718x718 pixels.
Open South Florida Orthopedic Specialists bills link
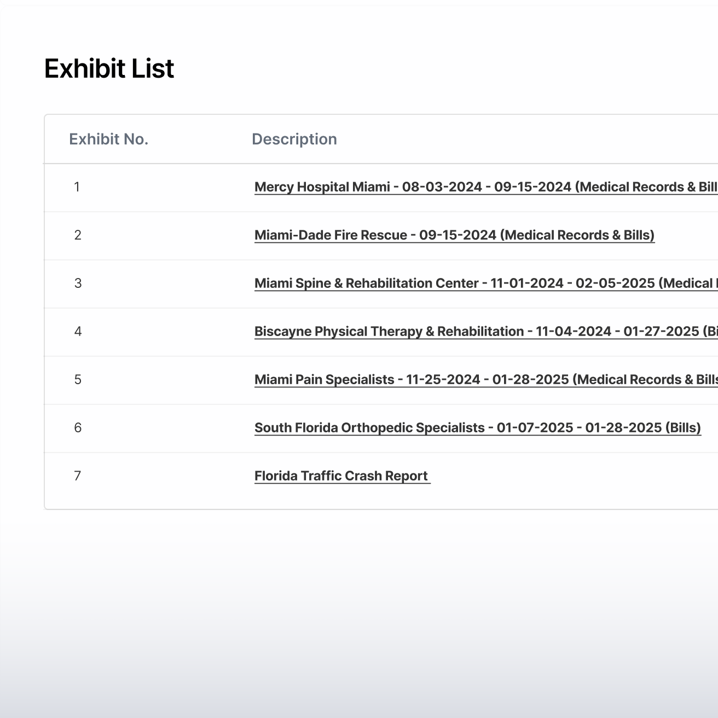(477, 428)
